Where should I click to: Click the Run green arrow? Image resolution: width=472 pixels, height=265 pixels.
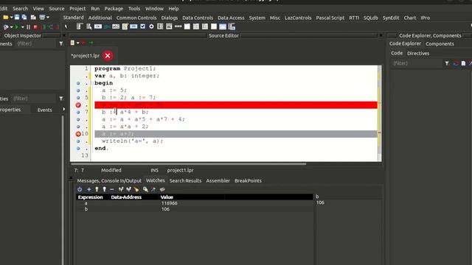(x=17, y=26)
